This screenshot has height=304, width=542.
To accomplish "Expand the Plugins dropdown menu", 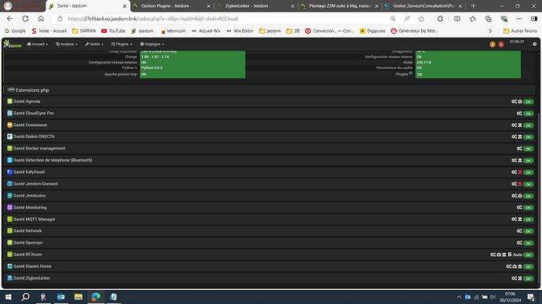I will (x=122, y=44).
